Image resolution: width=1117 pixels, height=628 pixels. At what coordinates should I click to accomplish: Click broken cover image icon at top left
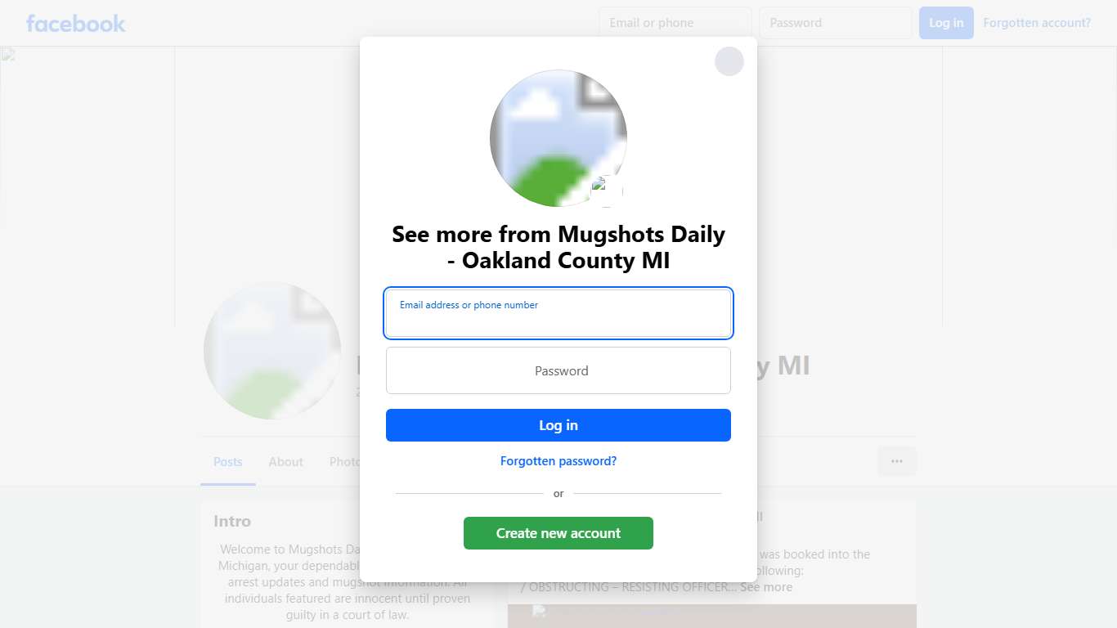coord(8,55)
